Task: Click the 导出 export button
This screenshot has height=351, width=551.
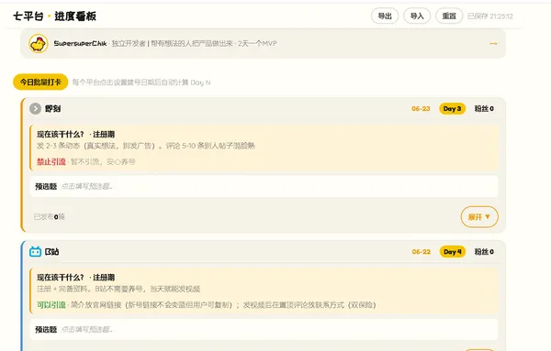Action: coord(385,16)
